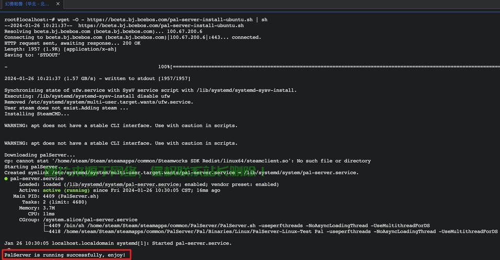Screen dimensions: 500x260
Task: Click the 'Installing SteamCMD...' line
Action: coord(37,114)
